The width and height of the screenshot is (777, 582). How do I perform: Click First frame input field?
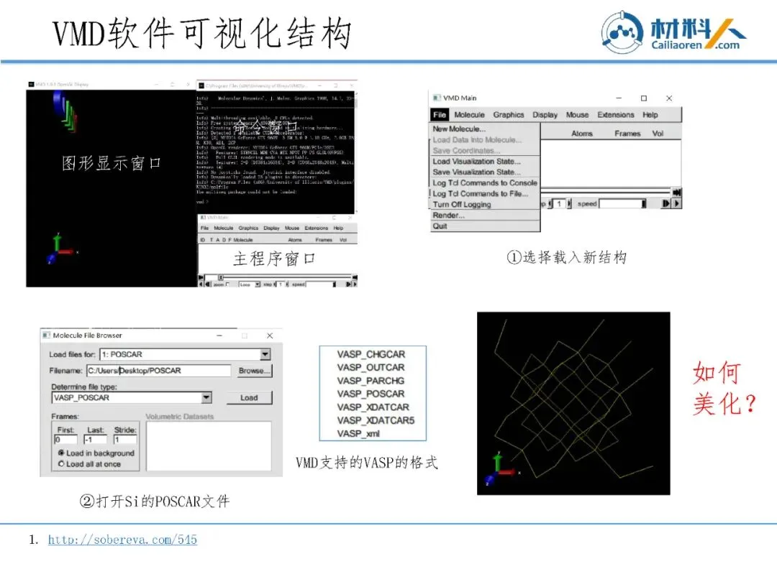[x=66, y=440]
